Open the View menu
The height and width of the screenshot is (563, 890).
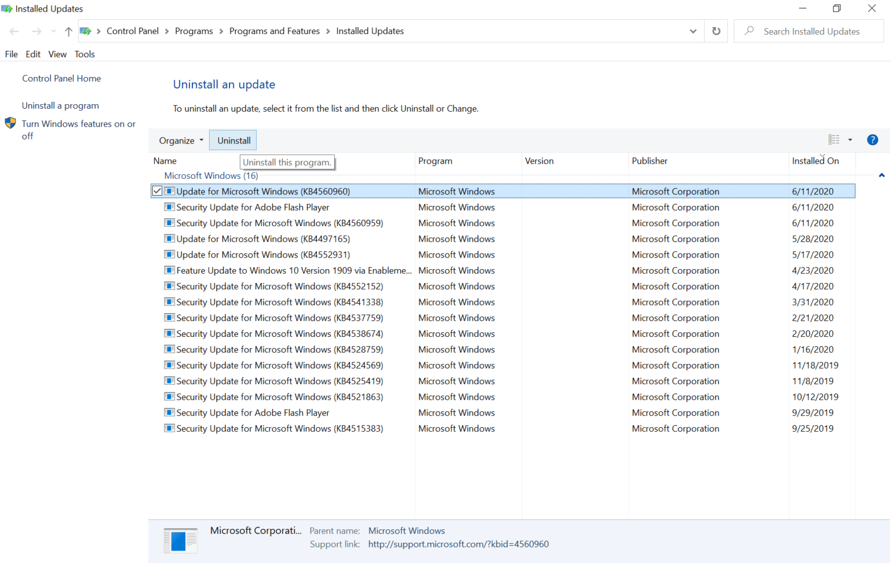point(57,54)
